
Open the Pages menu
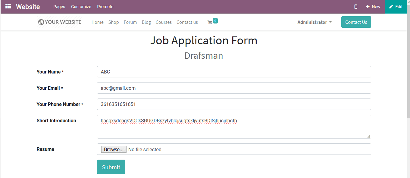point(59,6)
